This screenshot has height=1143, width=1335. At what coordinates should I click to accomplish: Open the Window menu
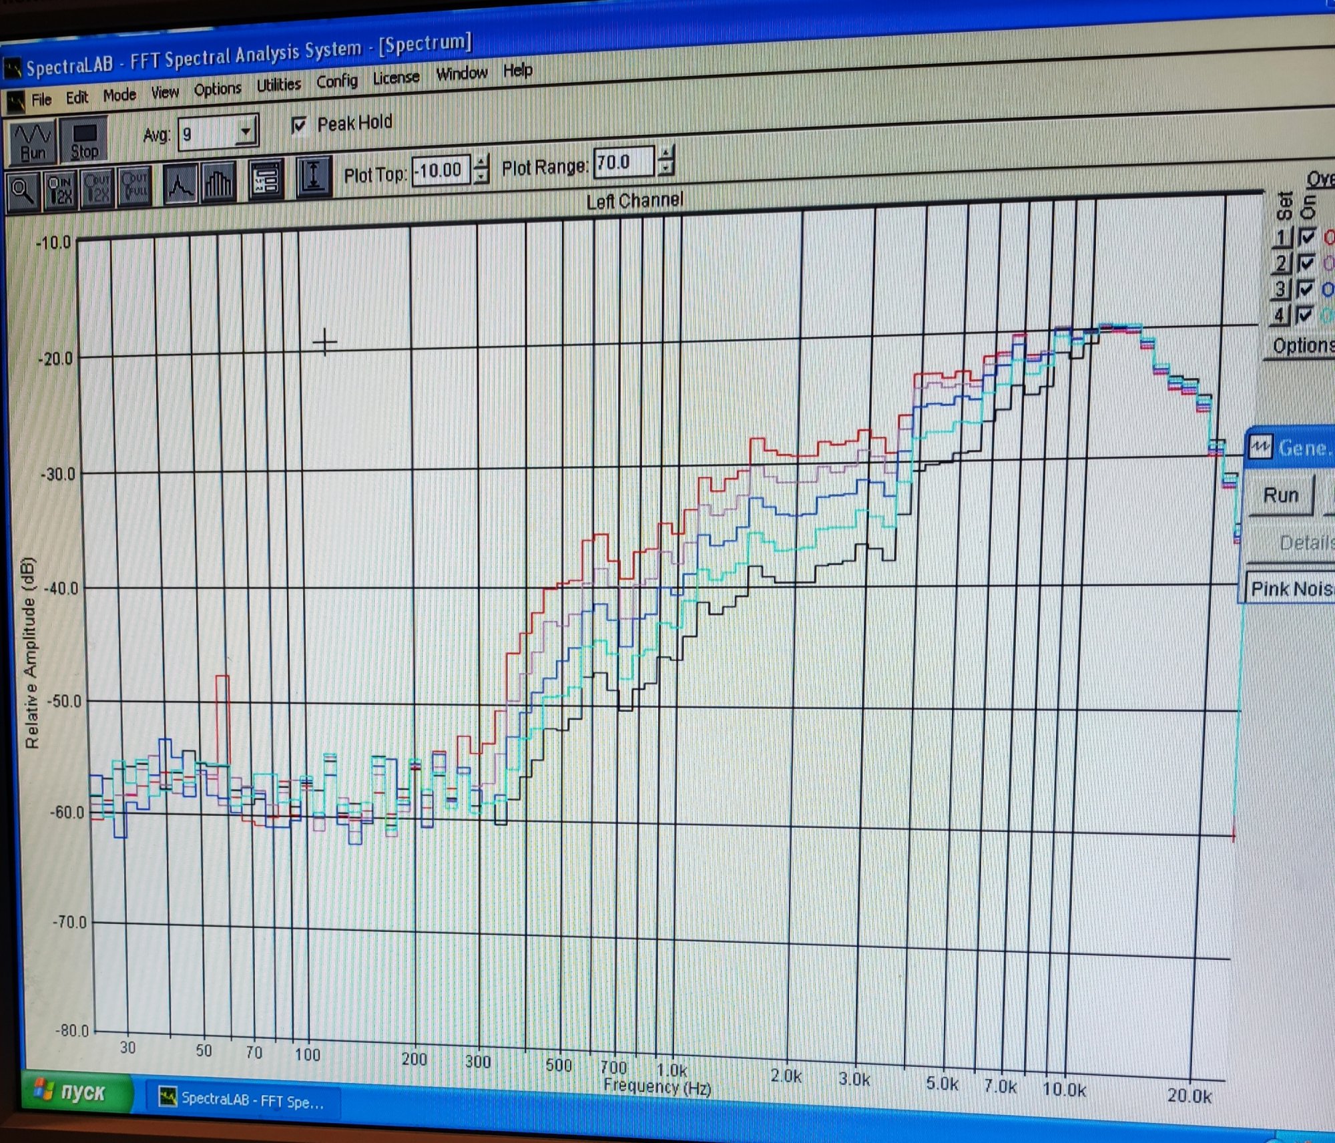click(462, 74)
